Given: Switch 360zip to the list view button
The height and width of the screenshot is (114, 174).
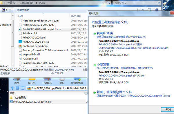Looking at the screenshot, I should pyautogui.click(x=23, y=88).
